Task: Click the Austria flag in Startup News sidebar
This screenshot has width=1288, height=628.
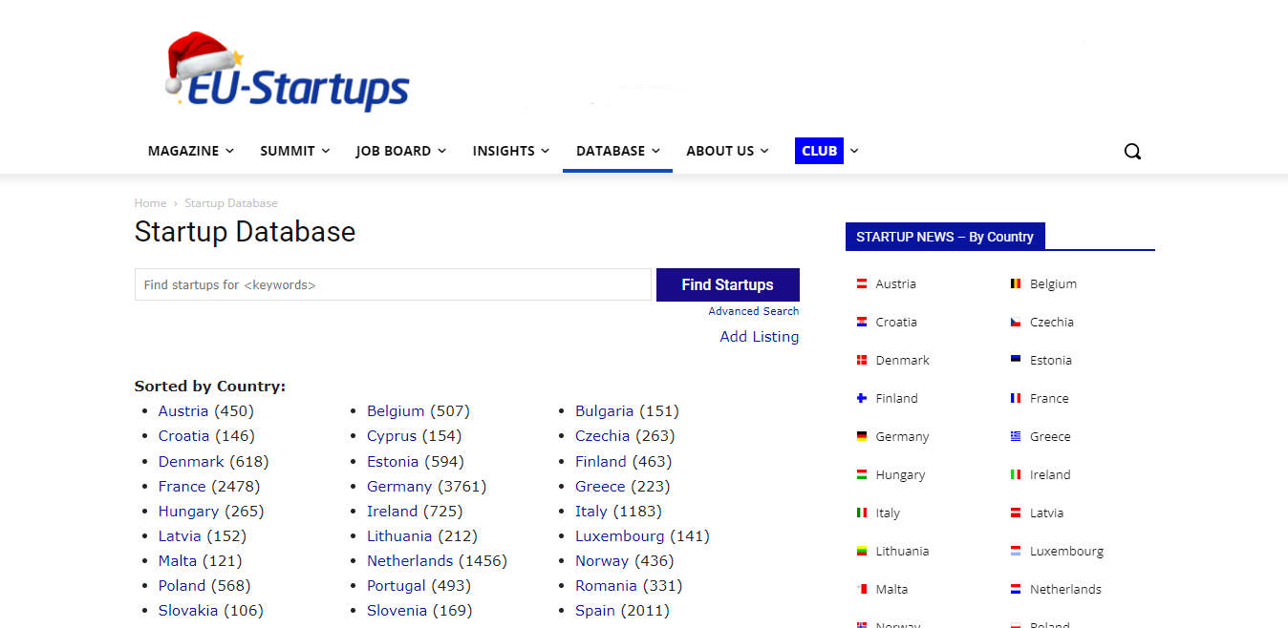Action: click(x=861, y=283)
